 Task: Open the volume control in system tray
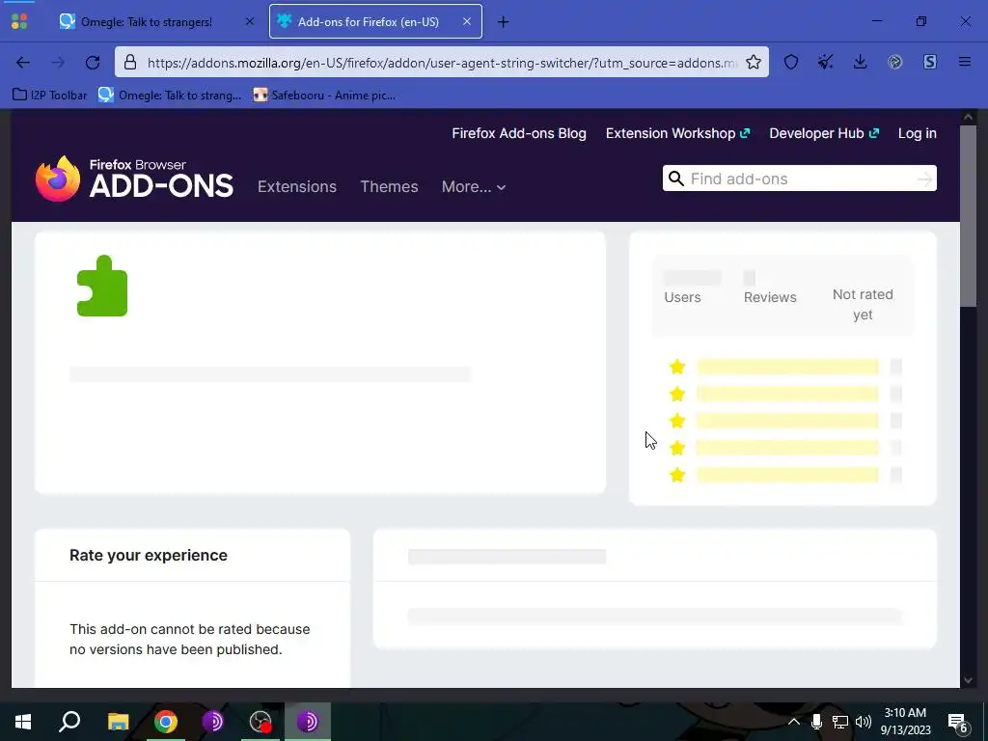(864, 722)
